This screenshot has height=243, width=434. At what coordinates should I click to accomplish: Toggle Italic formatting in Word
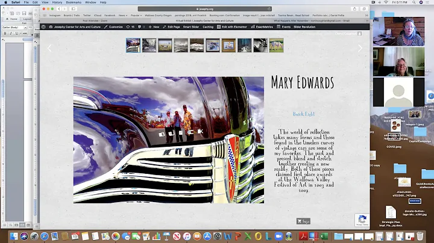coord(11,34)
